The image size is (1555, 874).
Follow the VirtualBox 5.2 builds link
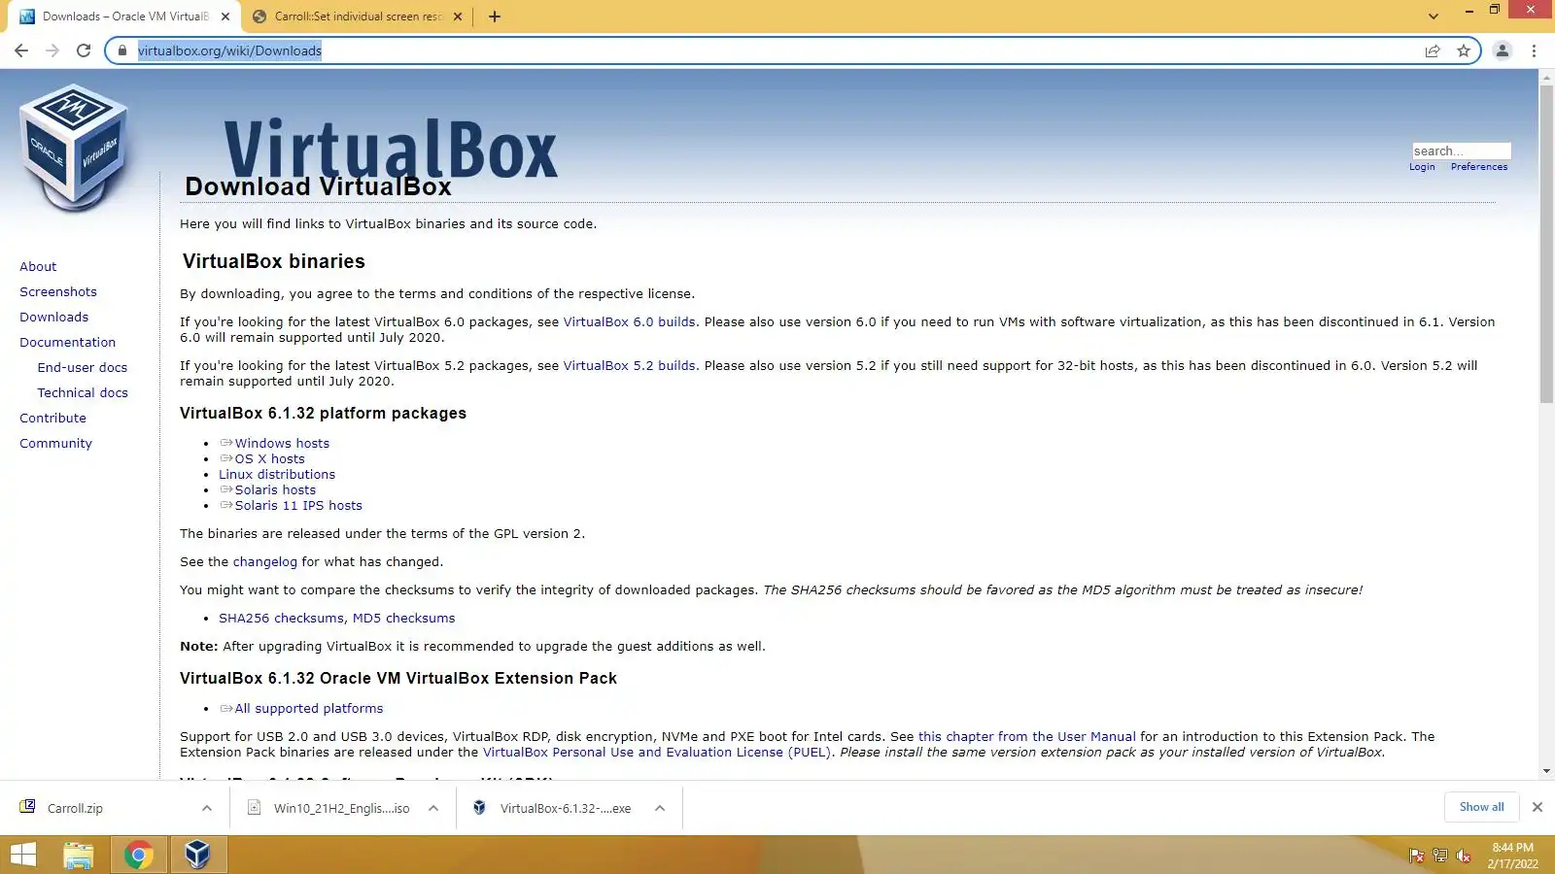[x=630, y=365]
